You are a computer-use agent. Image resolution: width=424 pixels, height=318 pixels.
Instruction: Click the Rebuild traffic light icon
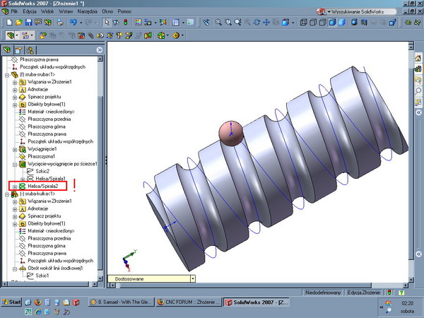click(x=126, y=22)
